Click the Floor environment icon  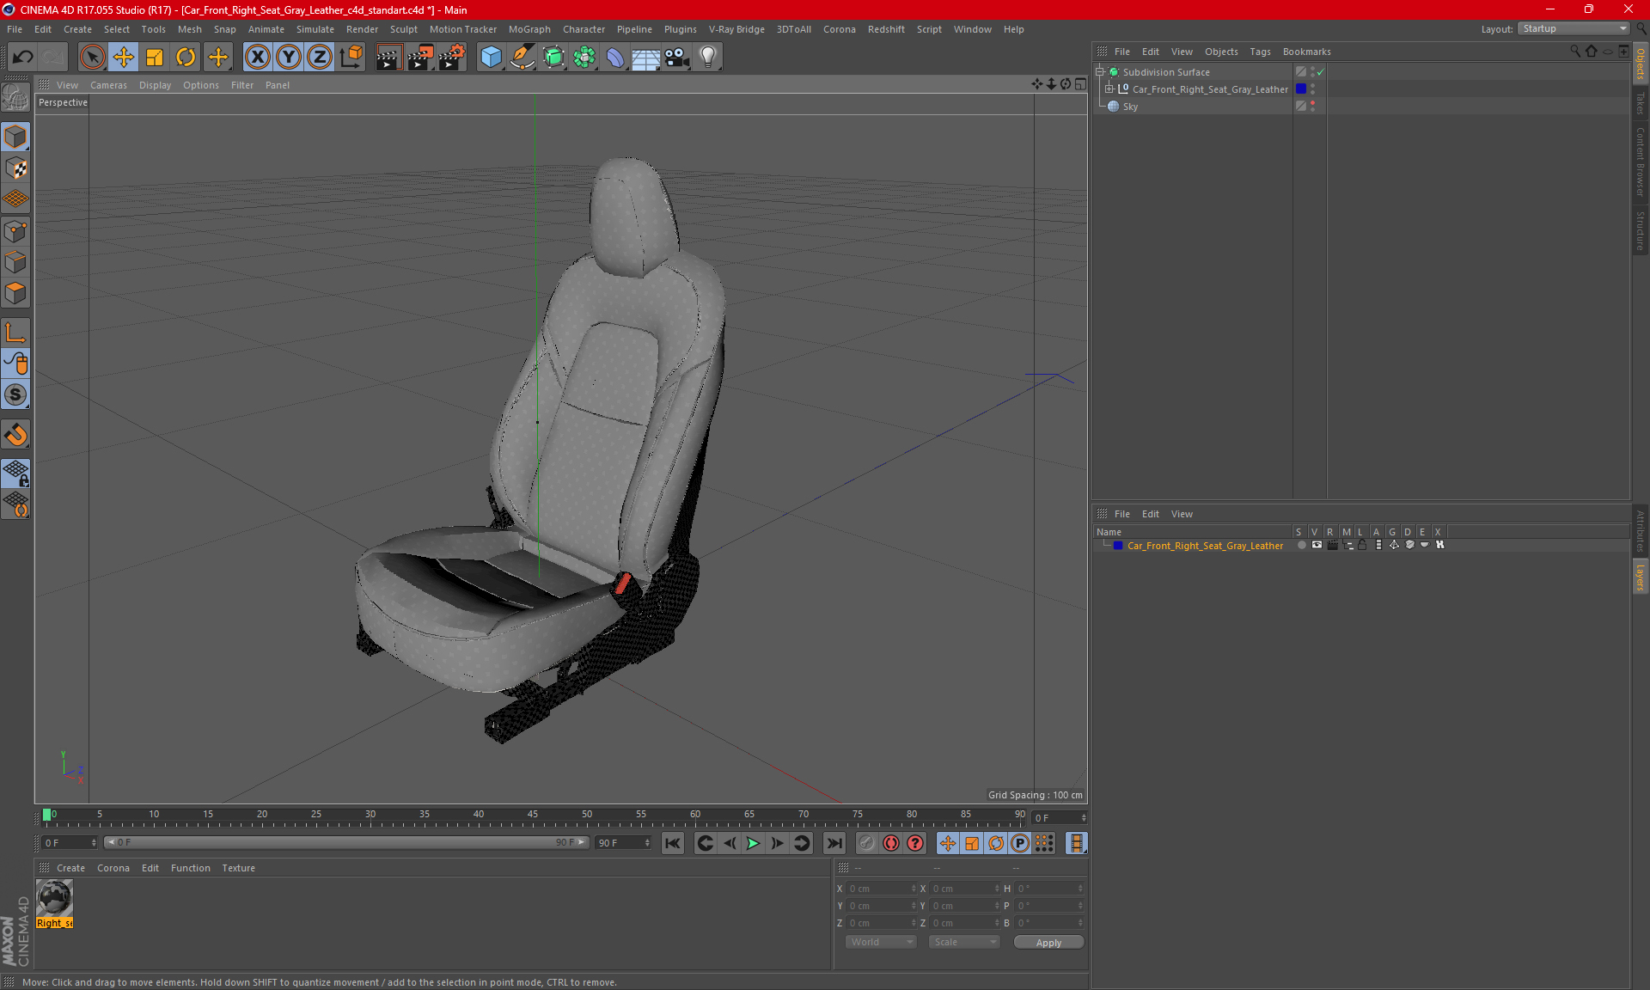[x=646, y=58]
